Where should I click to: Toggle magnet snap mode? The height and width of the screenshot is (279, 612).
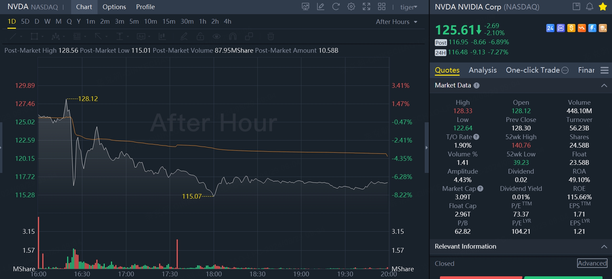[233, 36]
